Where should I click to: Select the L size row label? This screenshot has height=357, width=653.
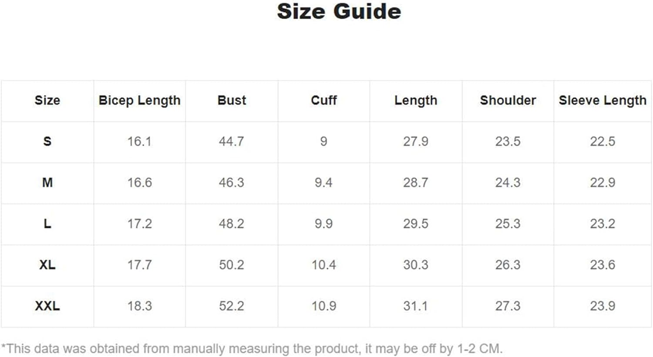(47, 224)
